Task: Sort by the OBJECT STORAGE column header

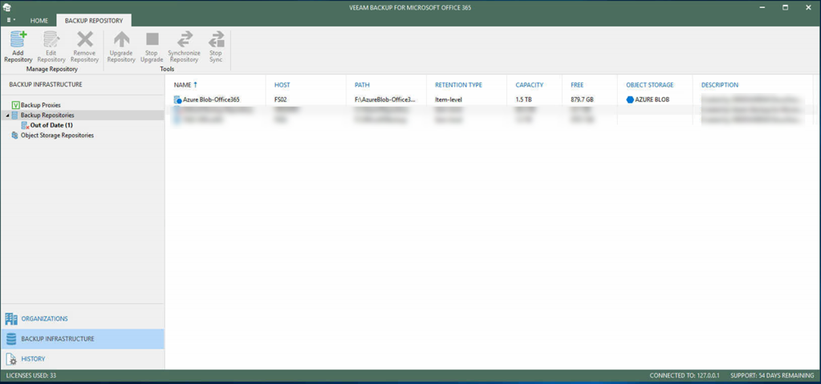Action: tap(650, 85)
